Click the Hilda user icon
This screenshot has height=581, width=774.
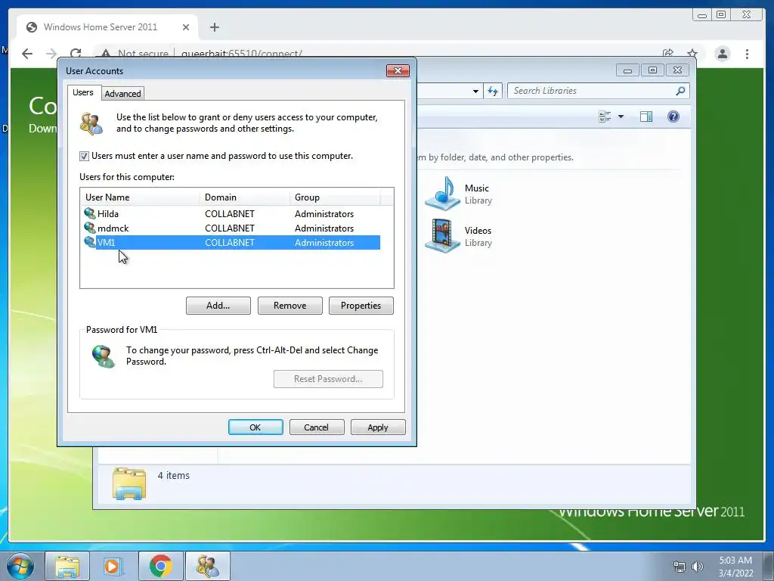(x=89, y=213)
